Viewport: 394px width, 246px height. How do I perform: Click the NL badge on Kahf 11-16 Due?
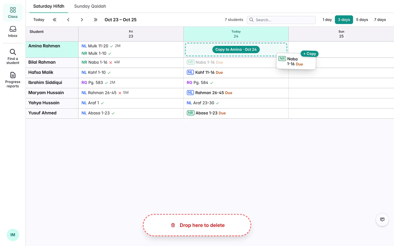click(x=190, y=72)
